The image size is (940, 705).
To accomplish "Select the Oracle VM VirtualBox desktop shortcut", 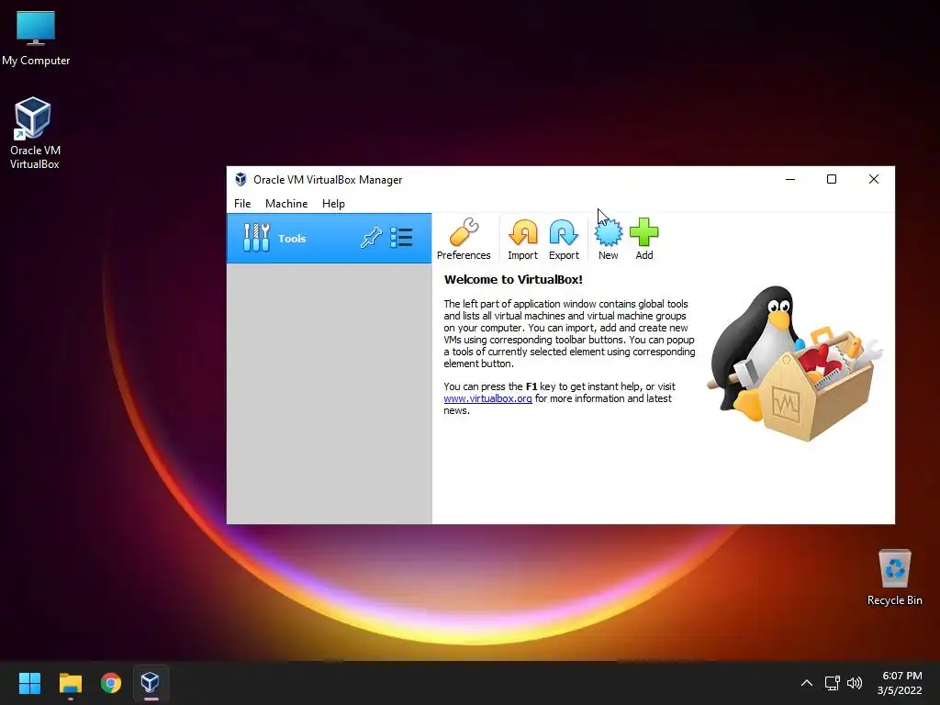I will [34, 133].
